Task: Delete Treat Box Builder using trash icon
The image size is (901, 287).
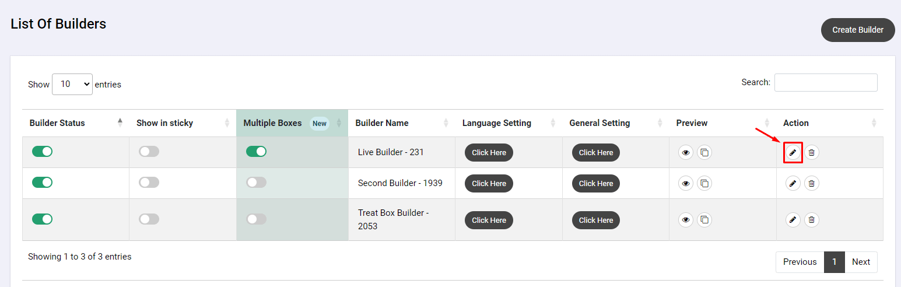Action: [x=811, y=220]
